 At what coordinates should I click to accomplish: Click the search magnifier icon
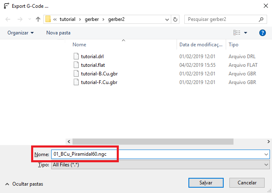pos(261,19)
